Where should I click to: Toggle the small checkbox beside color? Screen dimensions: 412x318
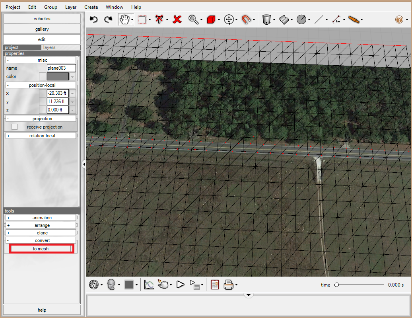43,76
